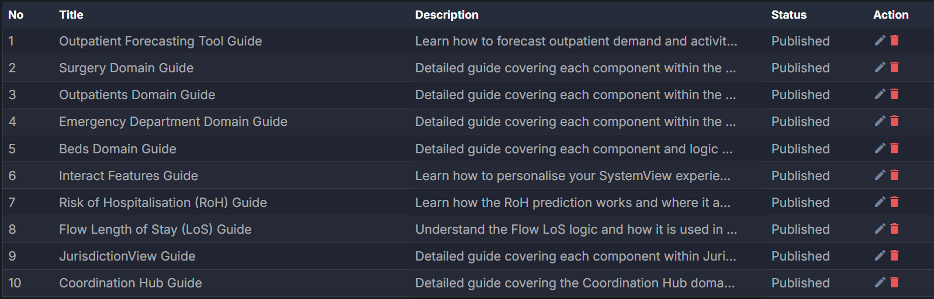Remove the Emergency Department Domain Guide
Screen dimensions: 934x299
coord(894,121)
